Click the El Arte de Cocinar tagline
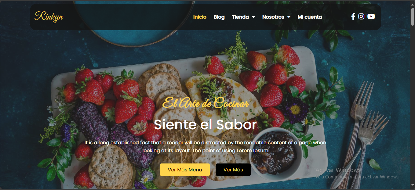Screen dimensions: 415x190 click(x=205, y=103)
